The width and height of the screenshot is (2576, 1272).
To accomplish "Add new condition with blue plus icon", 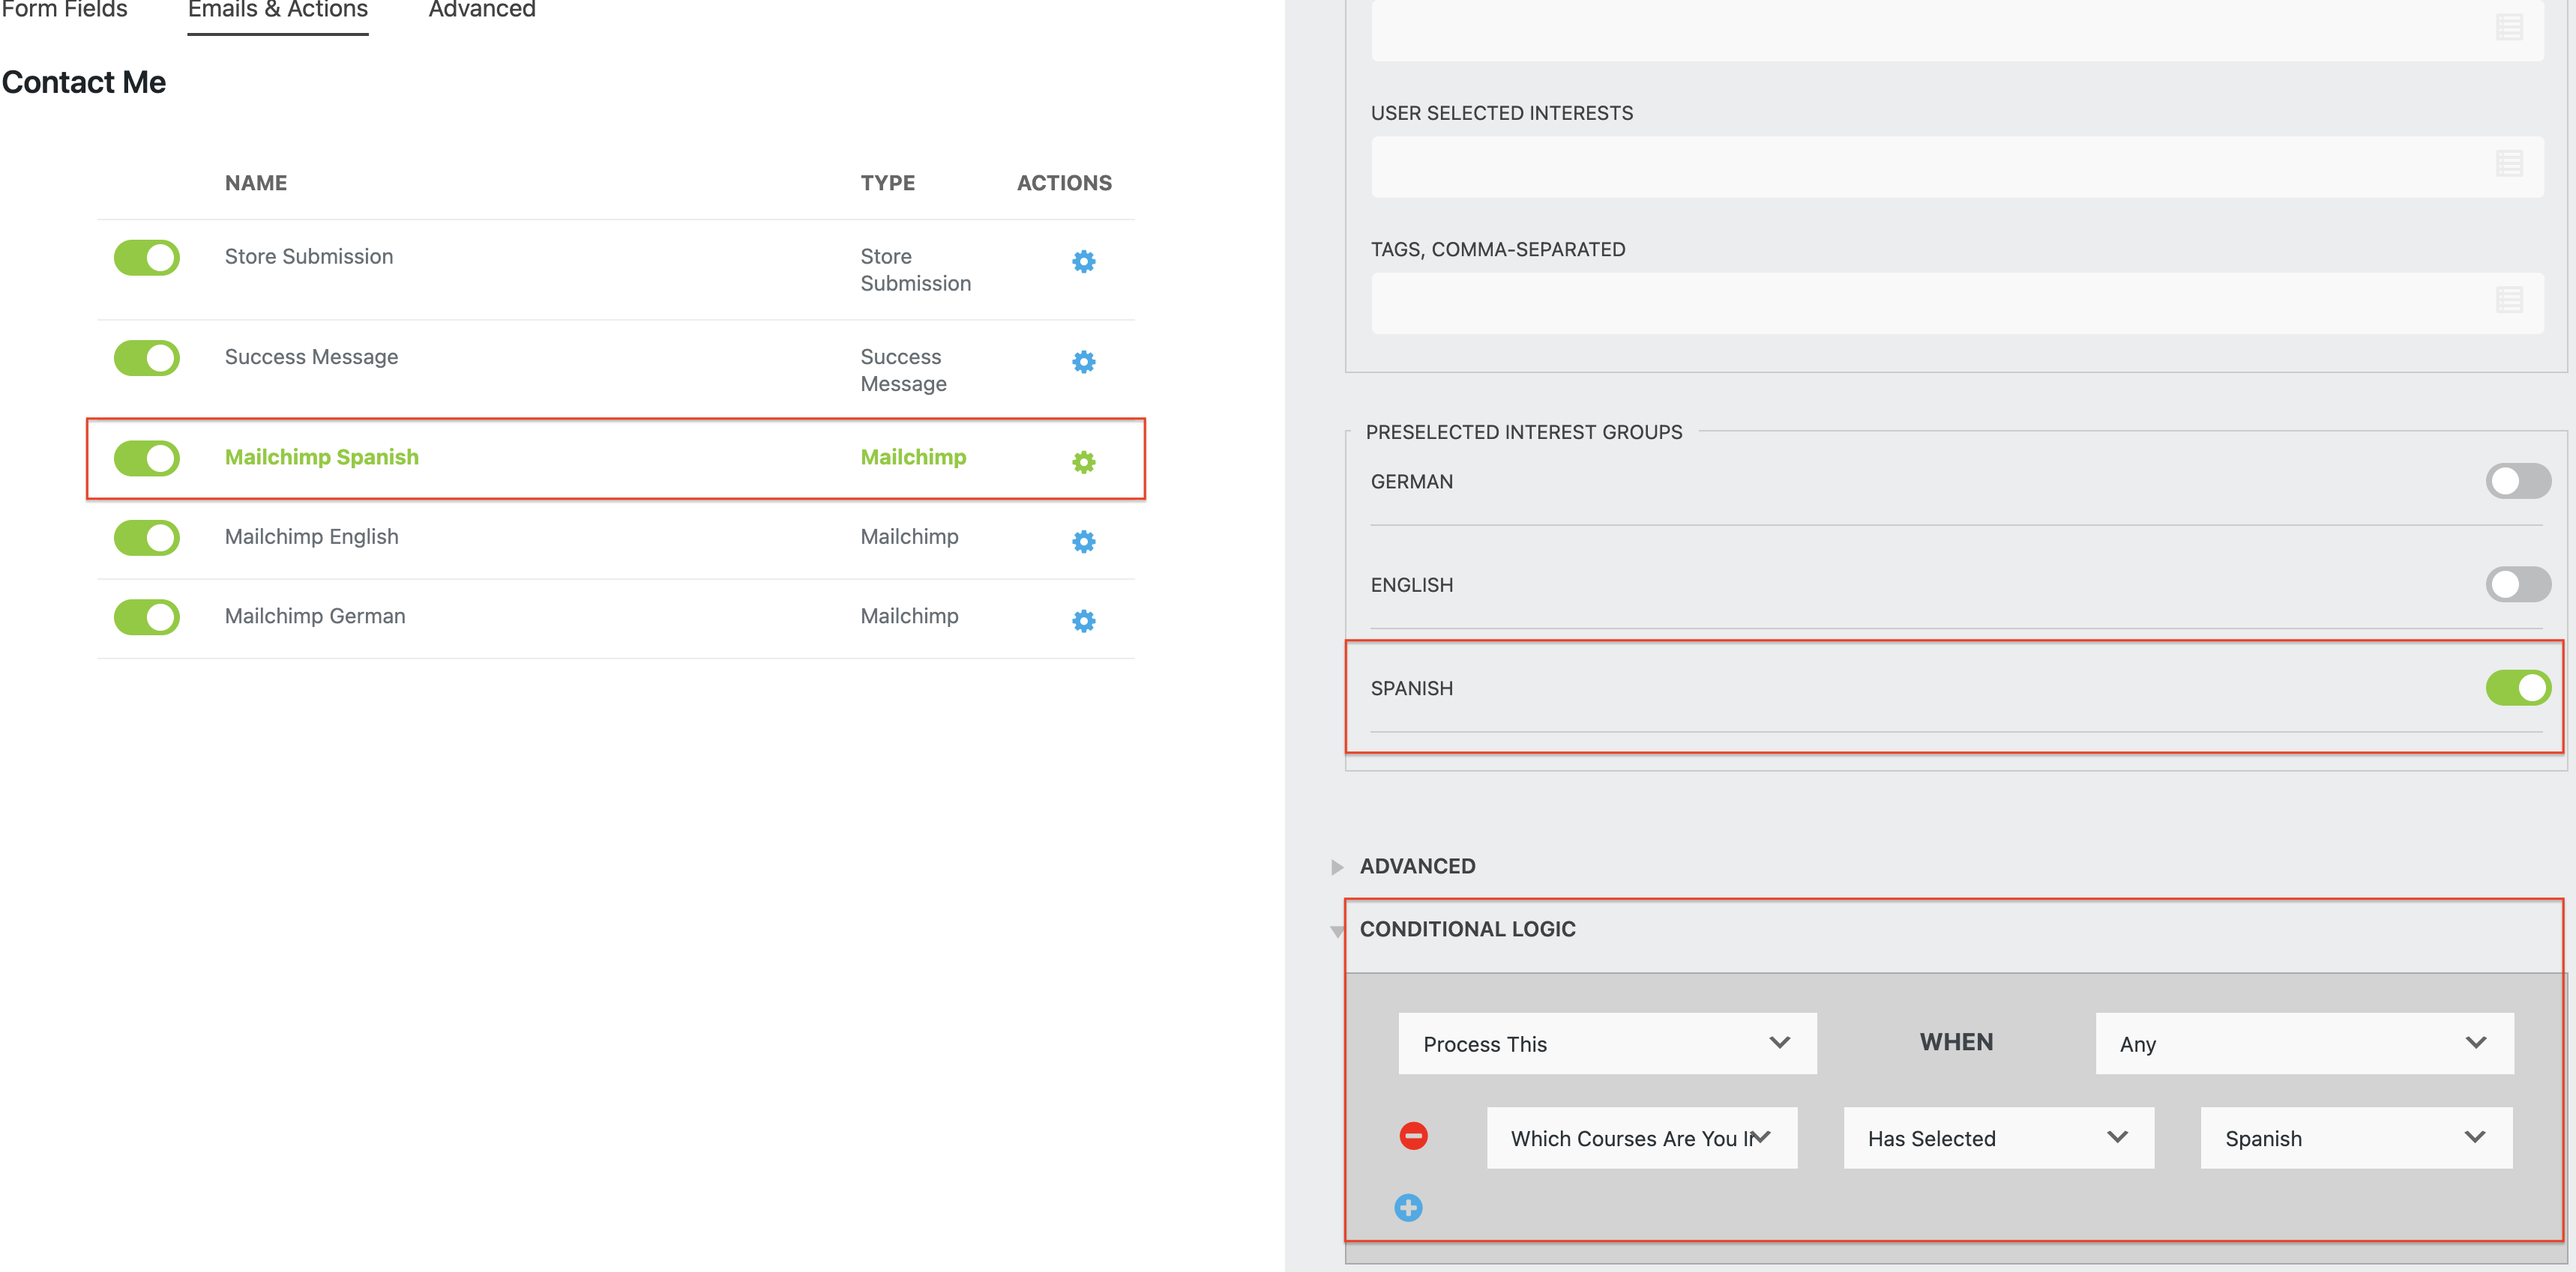I will tap(1408, 1207).
